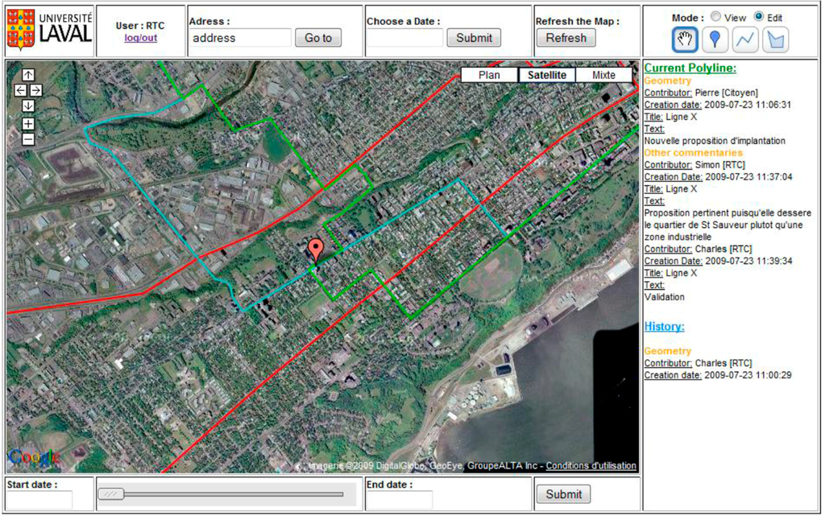Switch map to Plan view

point(489,75)
